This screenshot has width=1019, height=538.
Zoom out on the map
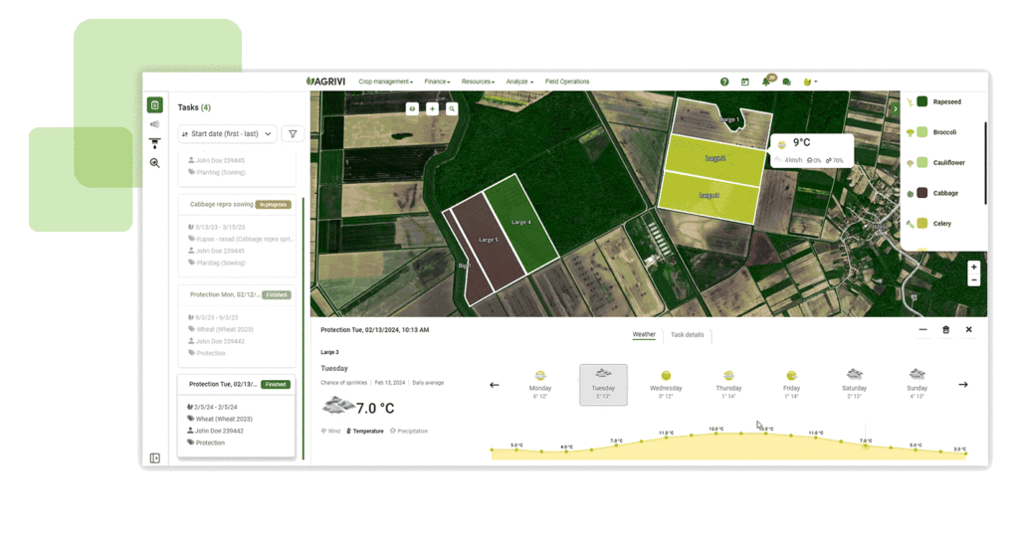click(x=973, y=280)
